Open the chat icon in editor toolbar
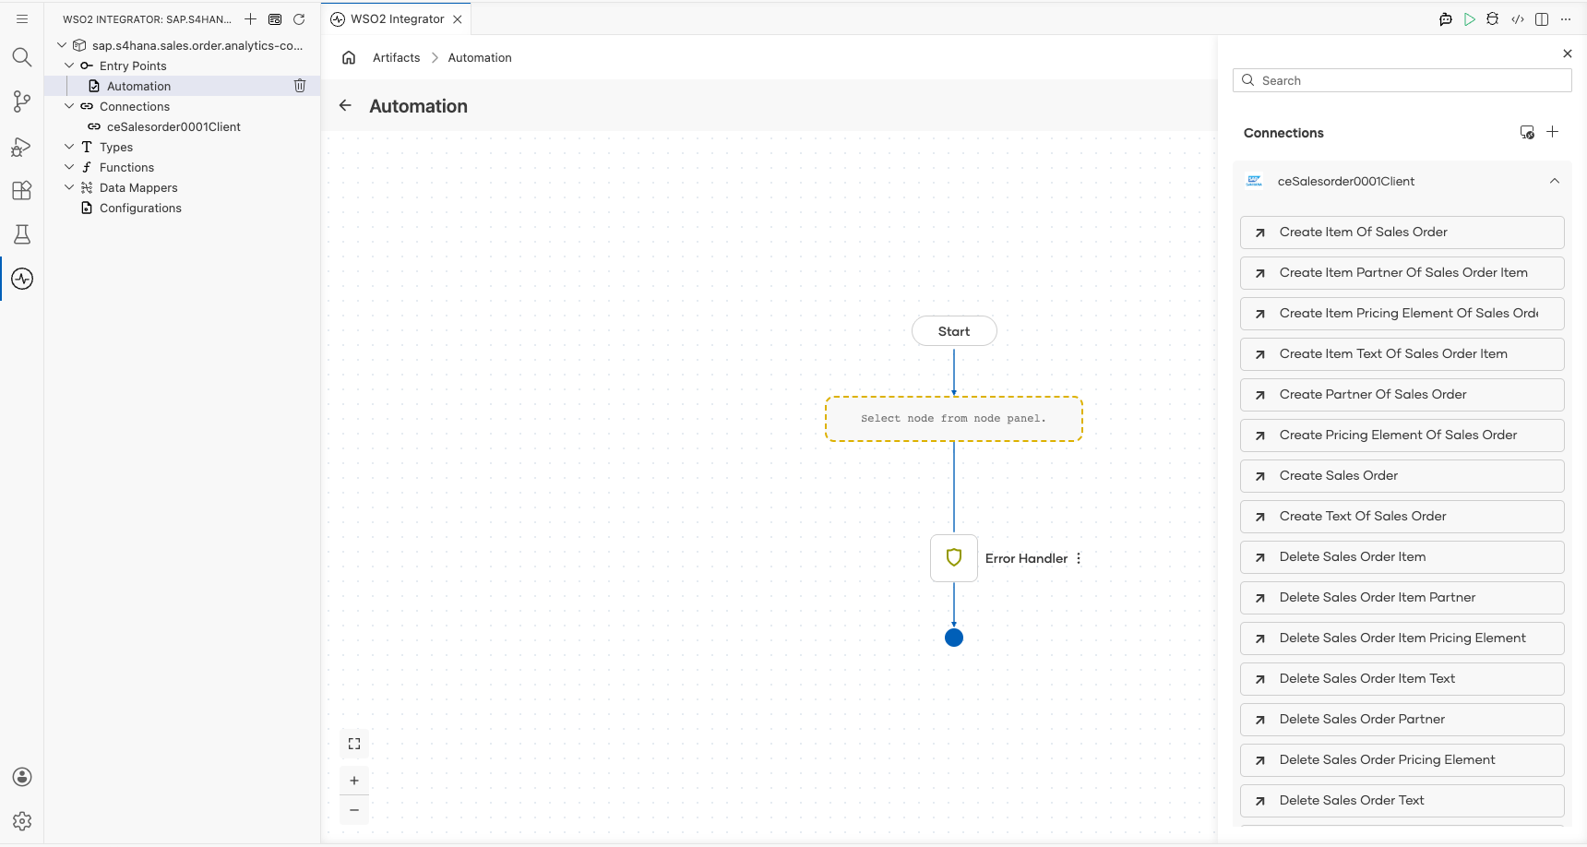1587x847 pixels. pyautogui.click(x=1446, y=19)
